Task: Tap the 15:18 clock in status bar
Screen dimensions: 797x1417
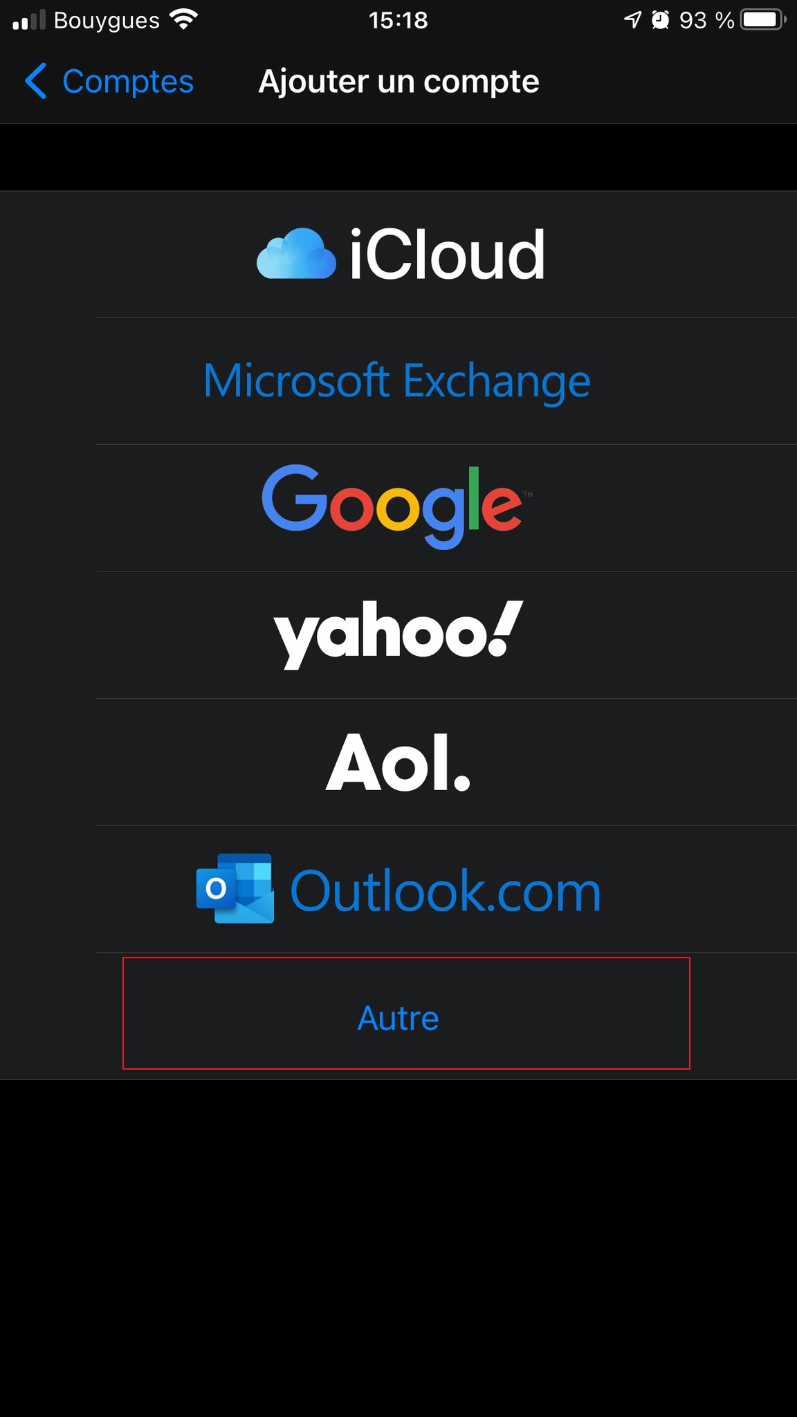Action: coord(398,20)
